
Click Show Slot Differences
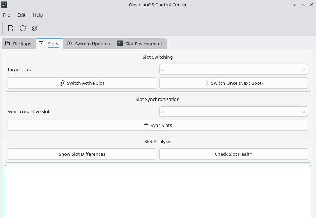(82, 154)
